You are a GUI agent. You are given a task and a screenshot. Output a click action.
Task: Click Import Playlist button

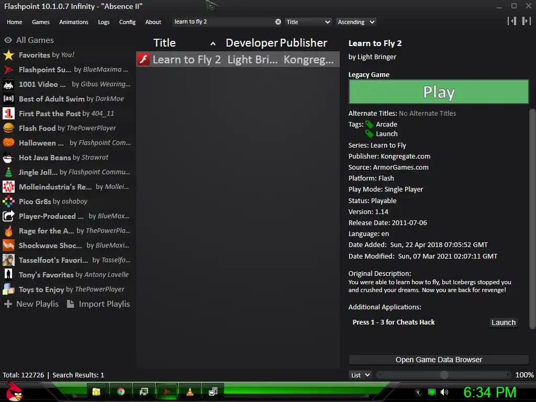pyautogui.click(x=98, y=304)
